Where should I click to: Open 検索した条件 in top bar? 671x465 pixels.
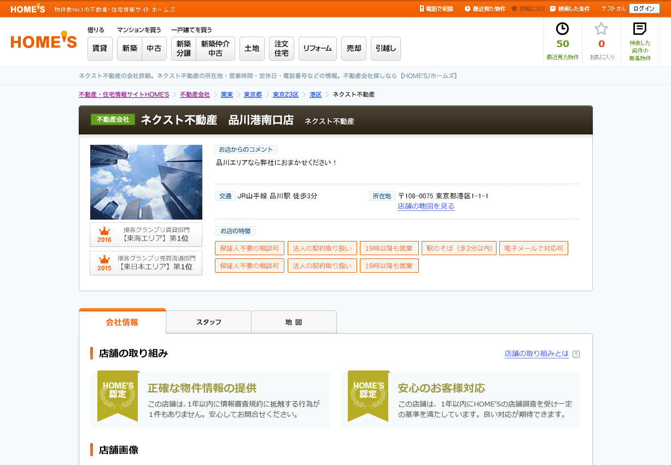pyautogui.click(x=570, y=9)
